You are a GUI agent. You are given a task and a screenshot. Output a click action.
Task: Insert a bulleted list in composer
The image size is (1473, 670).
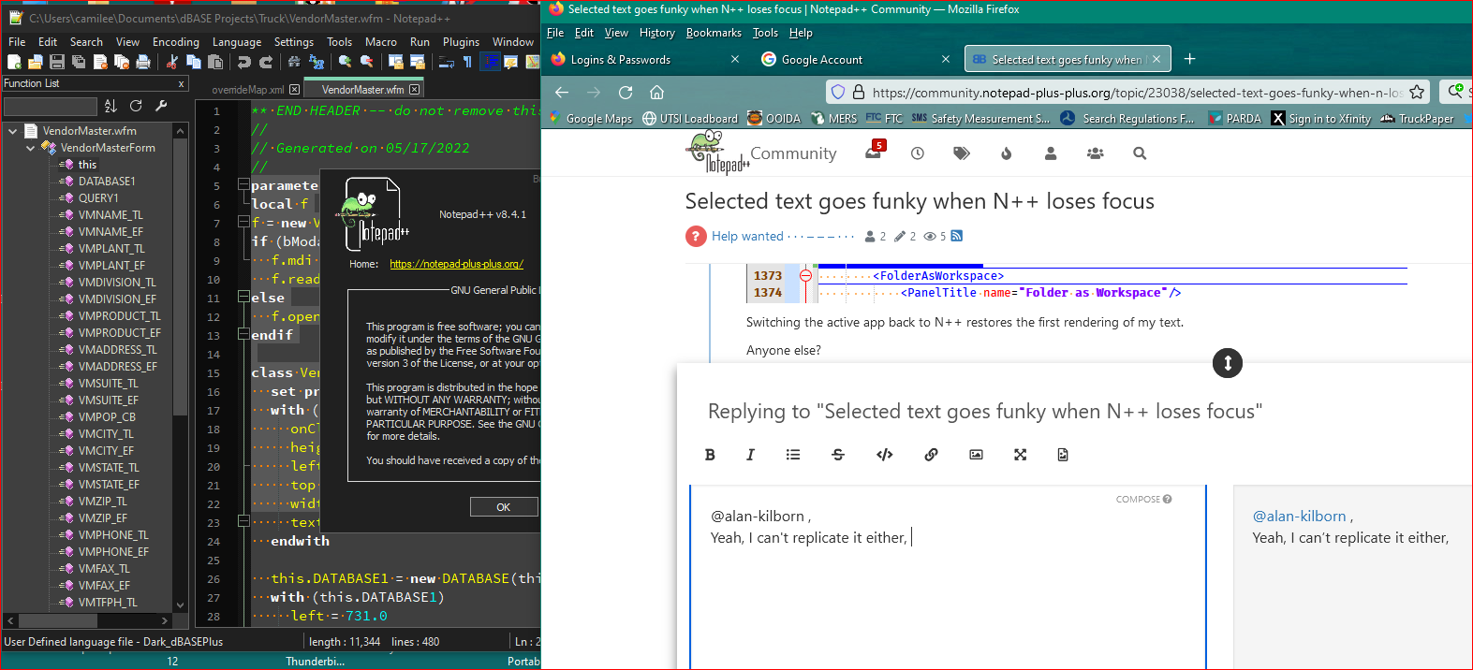pos(793,455)
